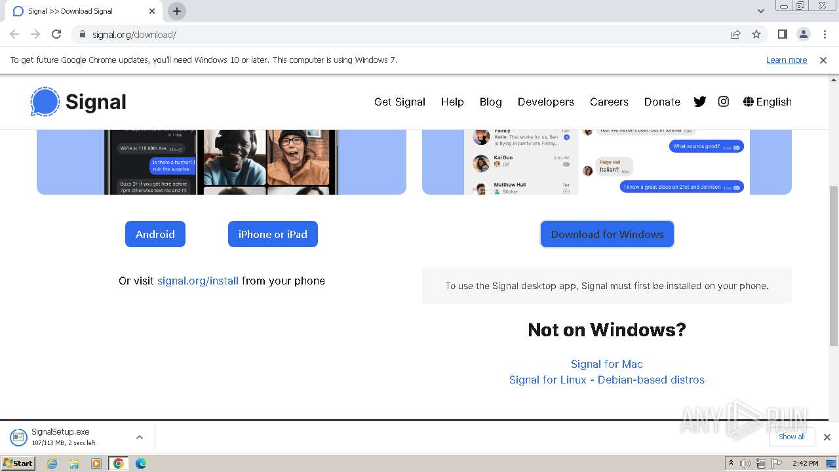Go back using the browser back arrow
This screenshot has height=472, width=839.
tap(14, 34)
